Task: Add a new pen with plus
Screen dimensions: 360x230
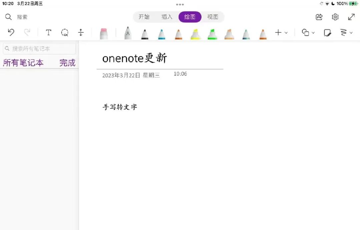Action: pyautogui.click(x=278, y=32)
